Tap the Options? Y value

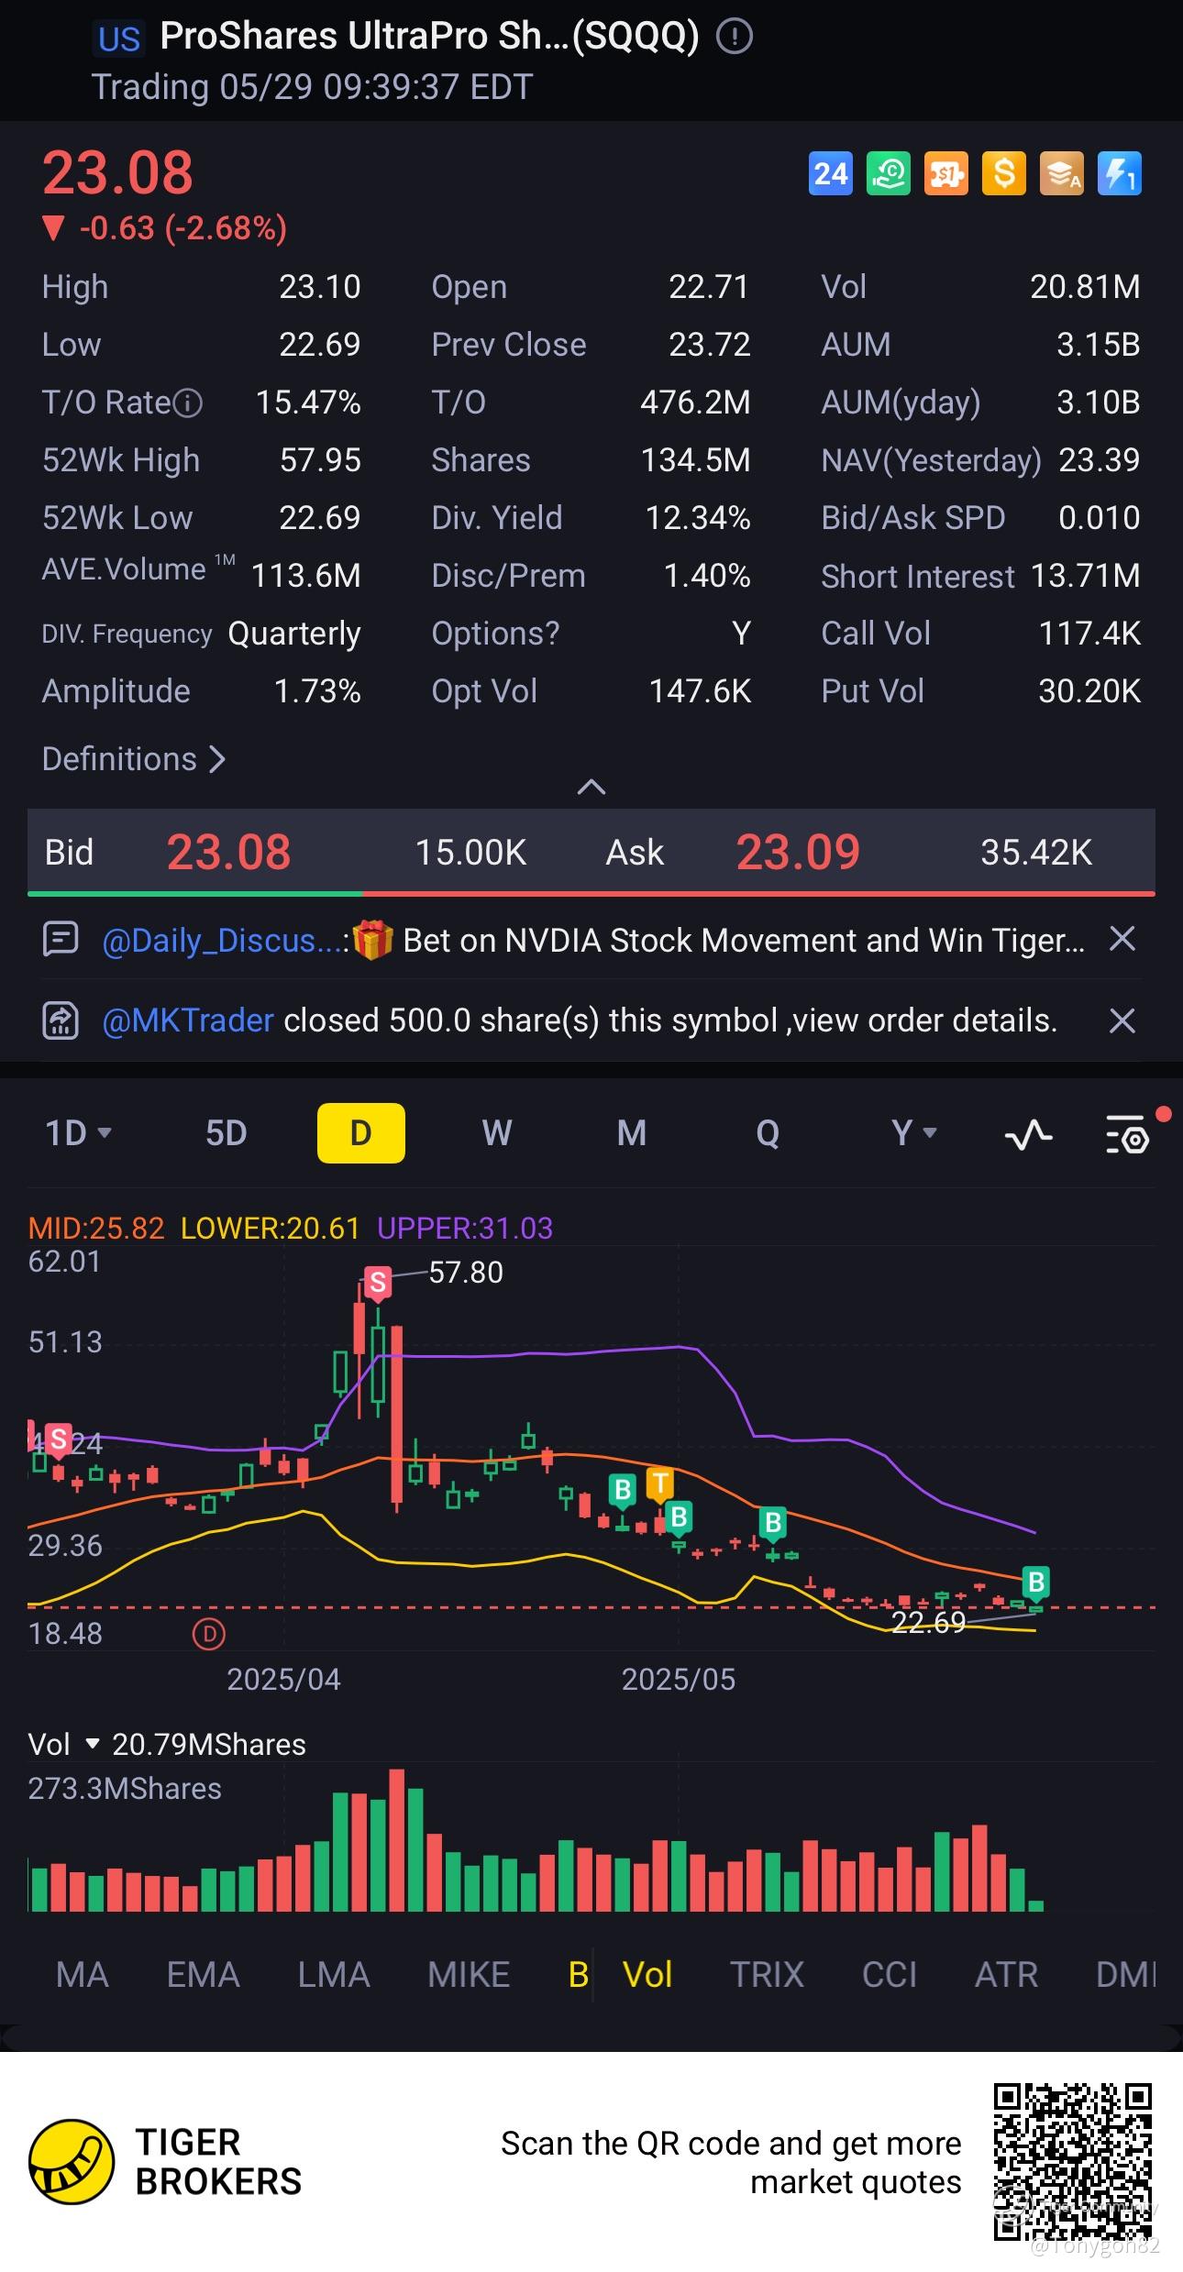(x=741, y=634)
